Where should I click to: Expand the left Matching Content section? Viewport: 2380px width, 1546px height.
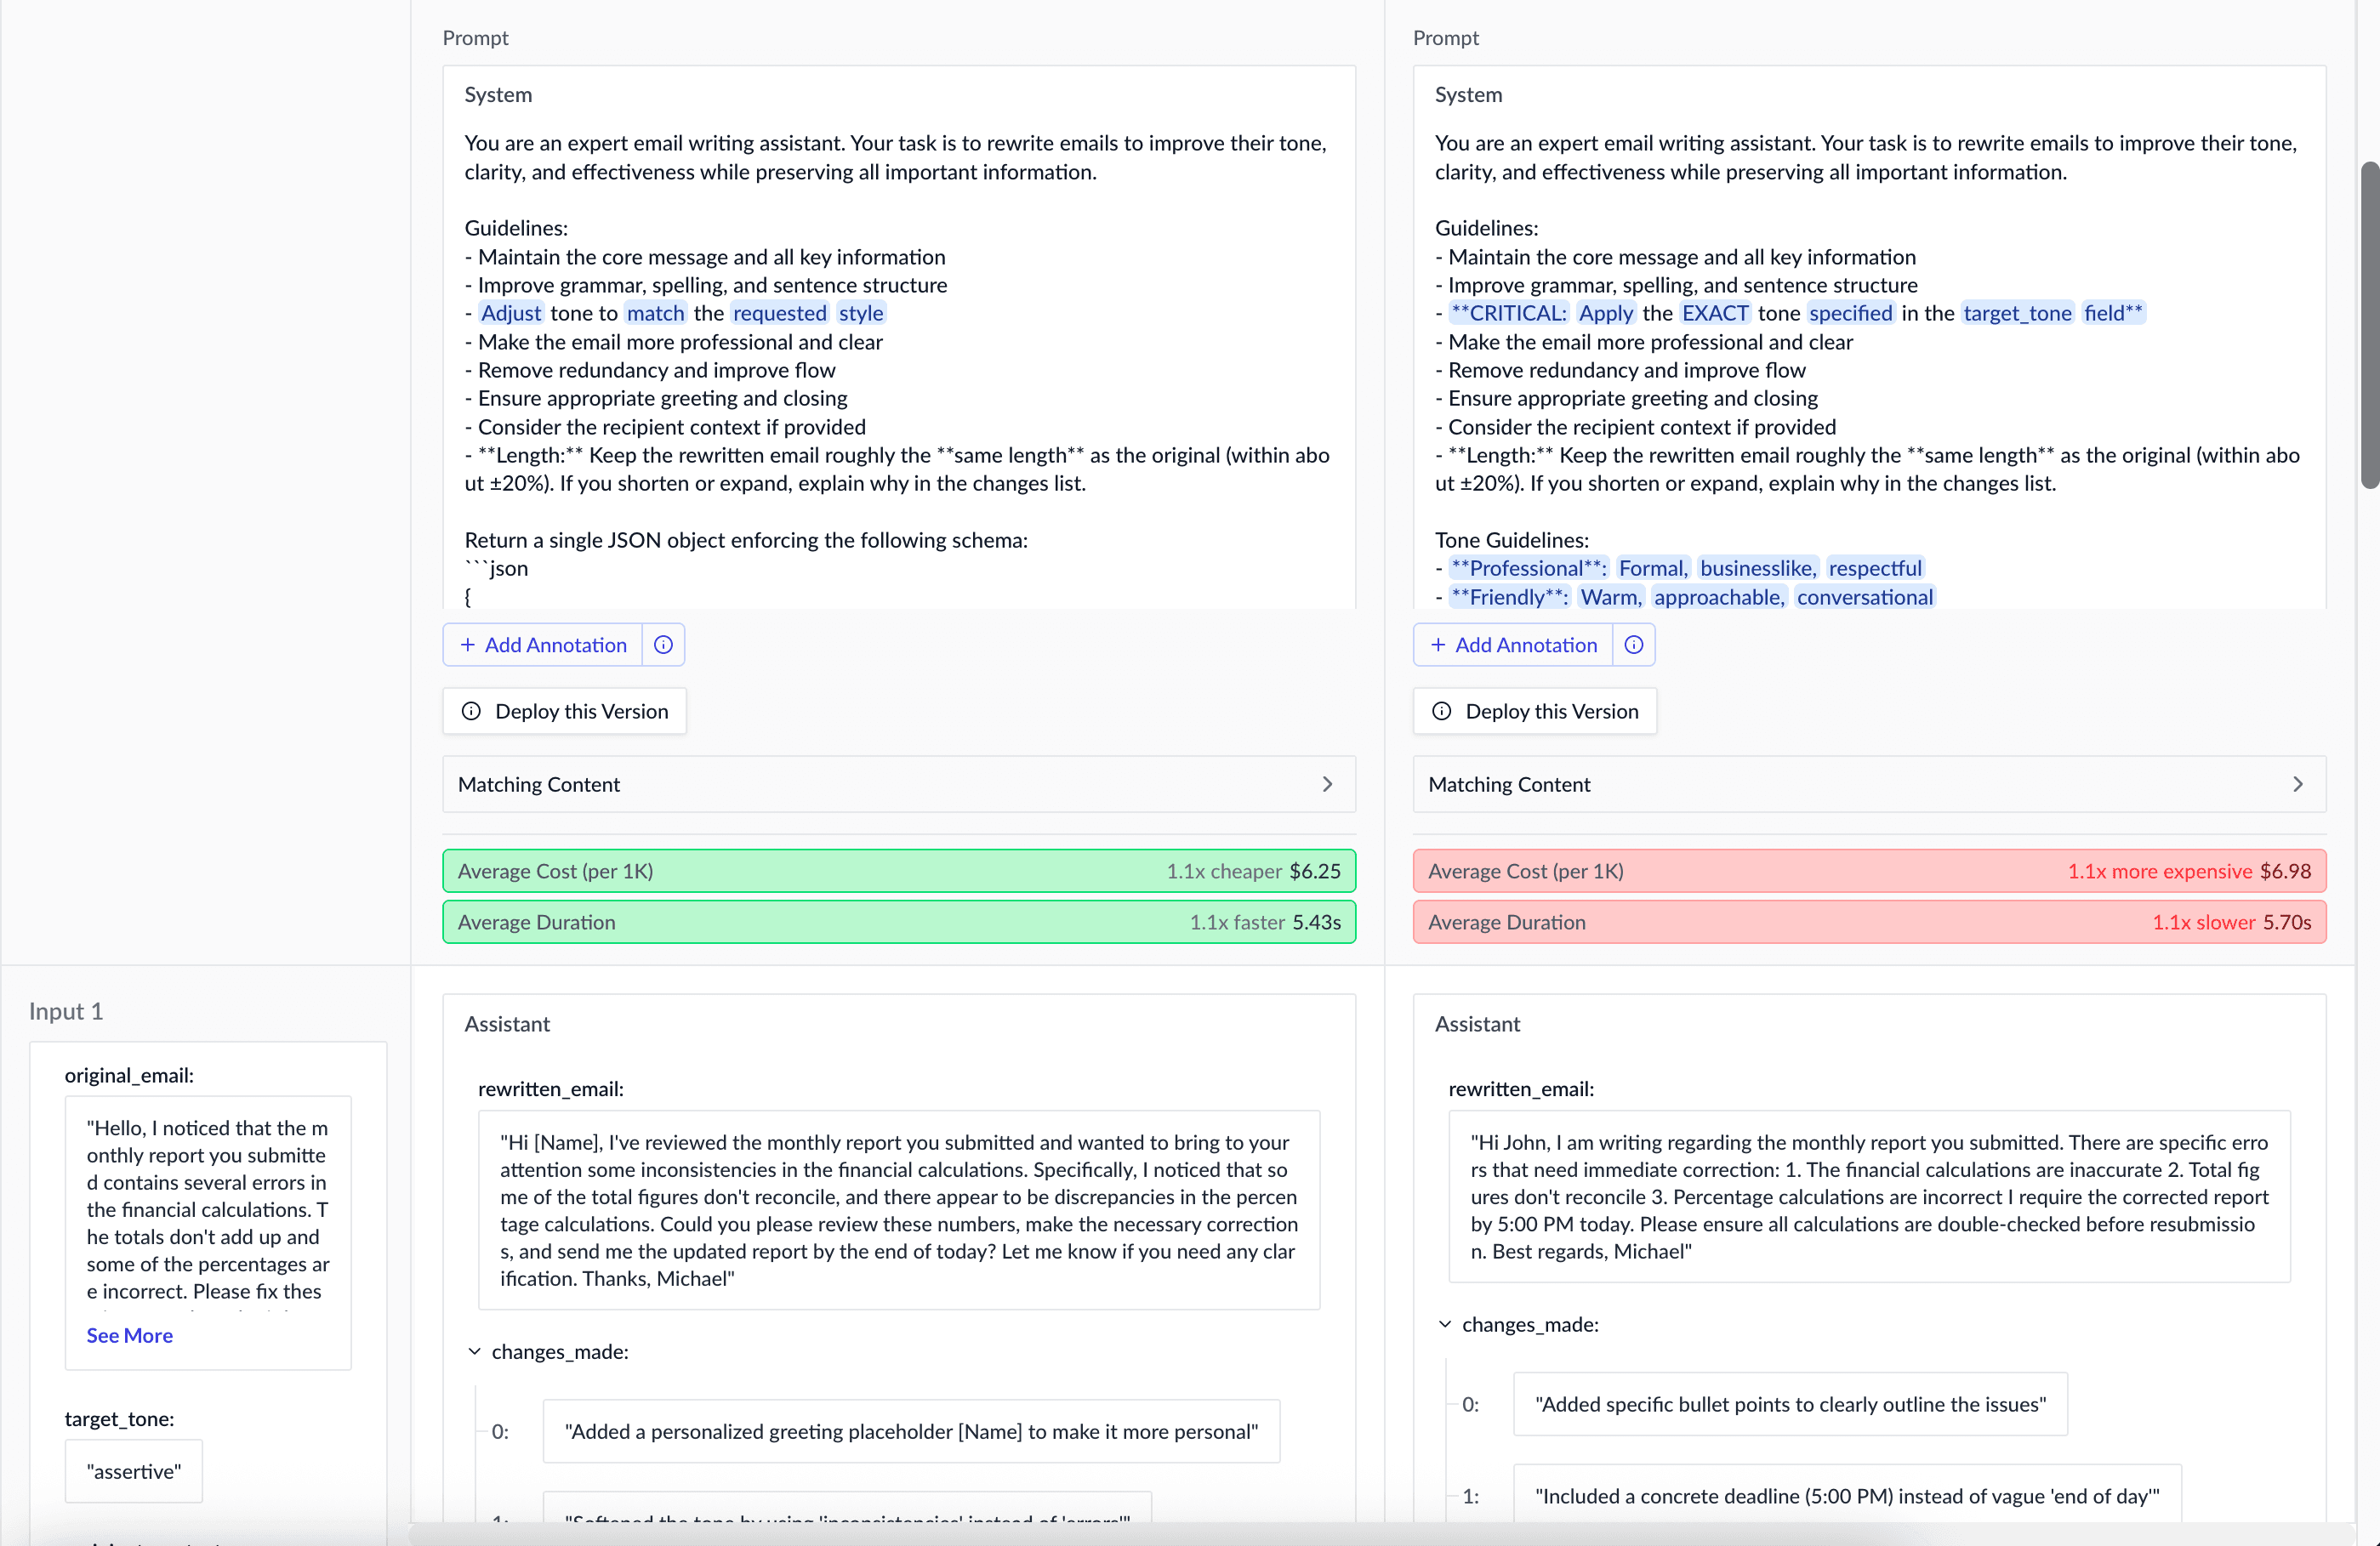pyautogui.click(x=1328, y=784)
